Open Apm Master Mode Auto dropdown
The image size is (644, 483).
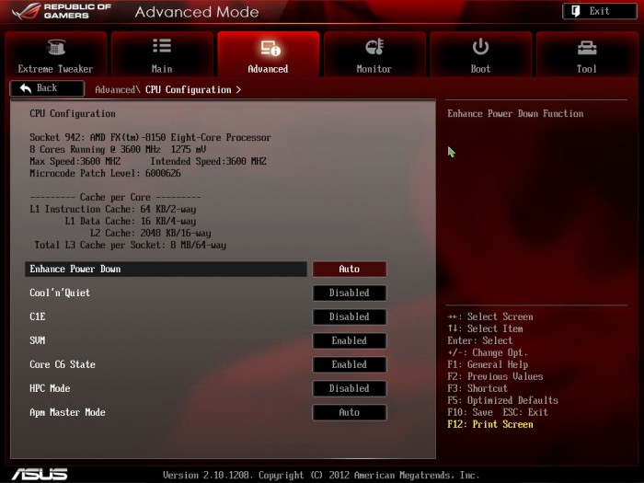coord(349,412)
